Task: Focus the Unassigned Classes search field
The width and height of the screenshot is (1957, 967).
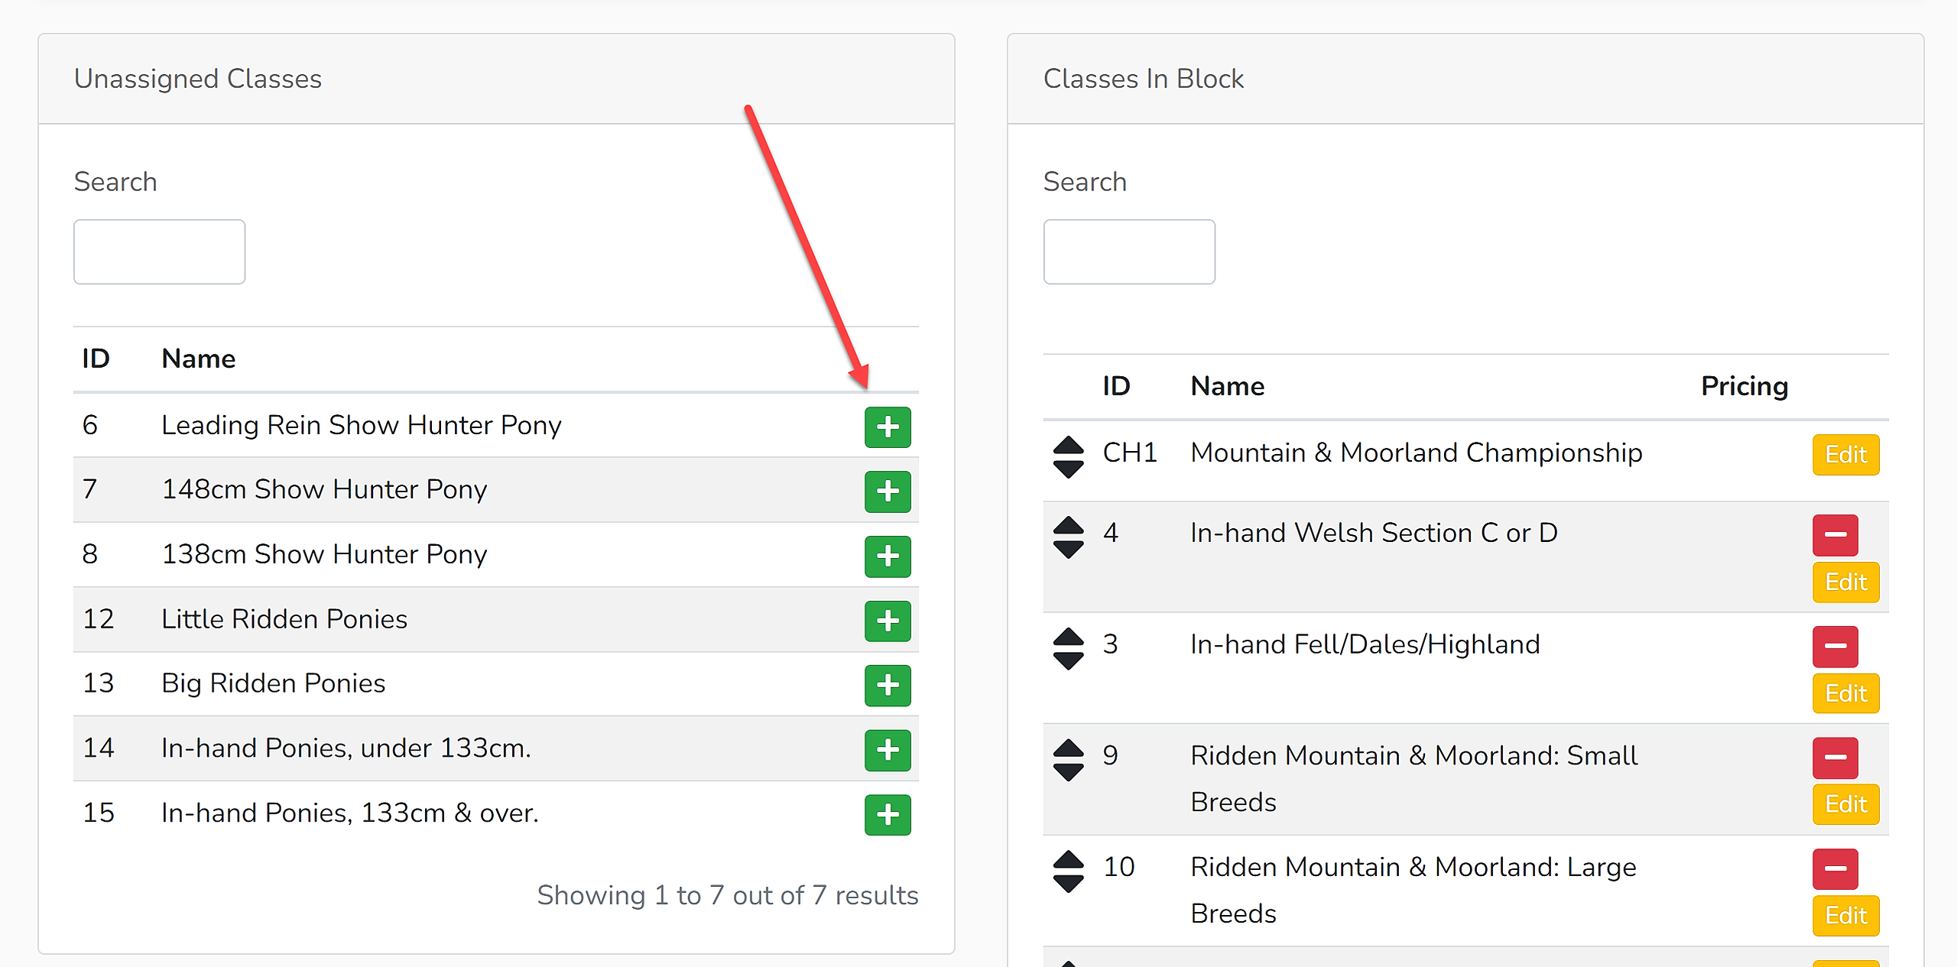Action: pos(159,251)
